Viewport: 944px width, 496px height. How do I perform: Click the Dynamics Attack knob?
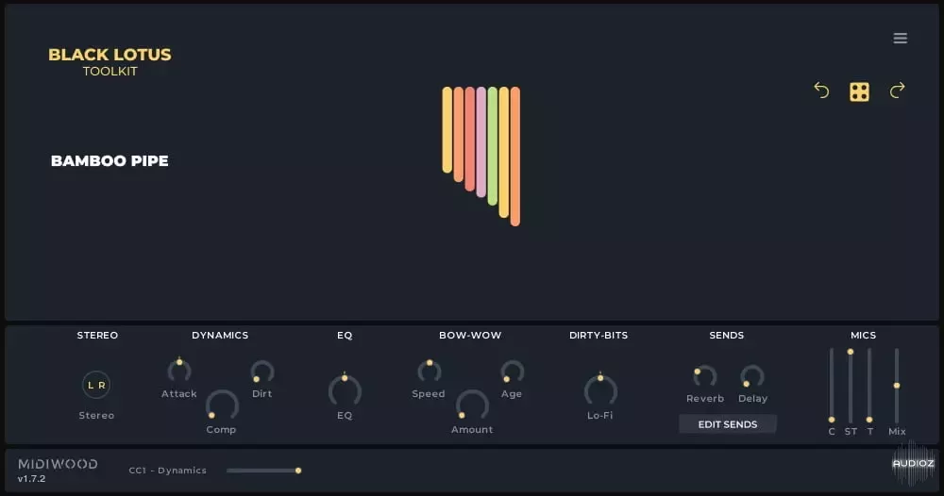[x=178, y=371]
